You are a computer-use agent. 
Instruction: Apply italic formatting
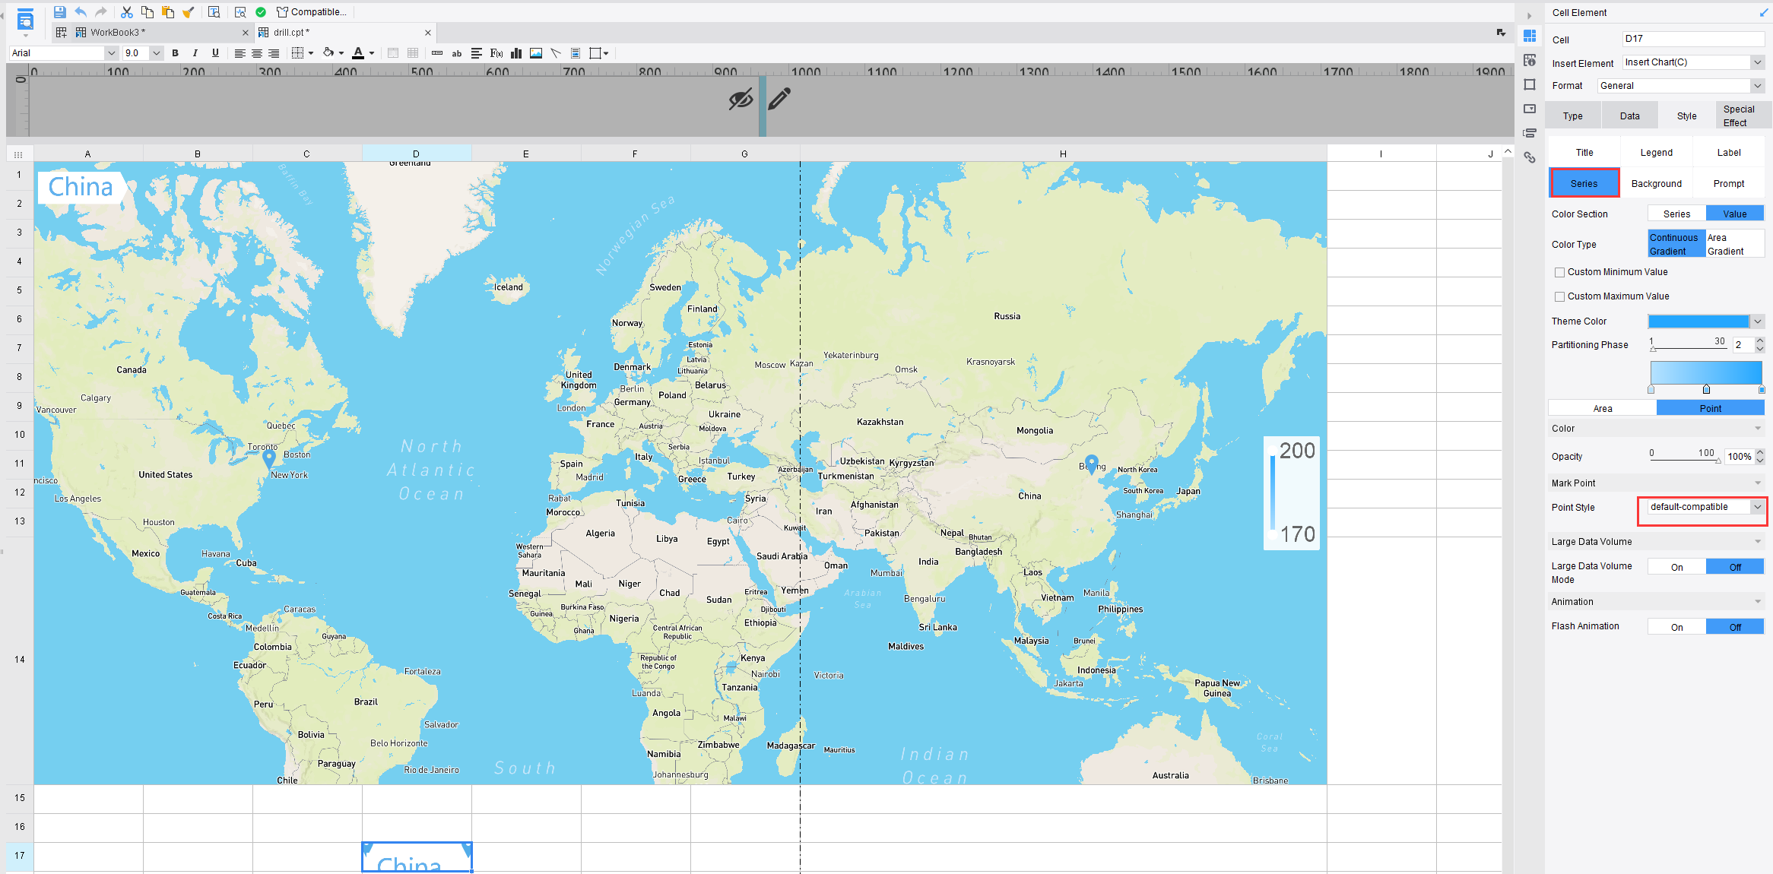click(x=195, y=53)
